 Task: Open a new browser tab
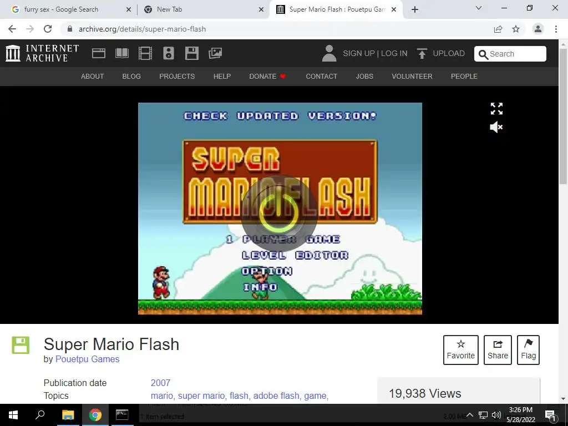[x=415, y=9]
